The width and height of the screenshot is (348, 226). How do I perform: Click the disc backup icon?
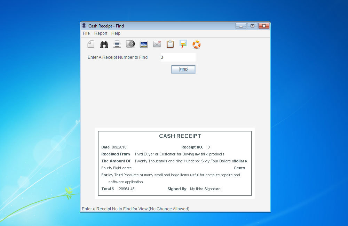coord(130,44)
